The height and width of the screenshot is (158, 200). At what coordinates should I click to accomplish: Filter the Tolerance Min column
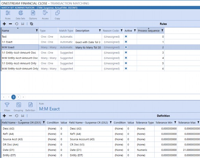click(175, 122)
